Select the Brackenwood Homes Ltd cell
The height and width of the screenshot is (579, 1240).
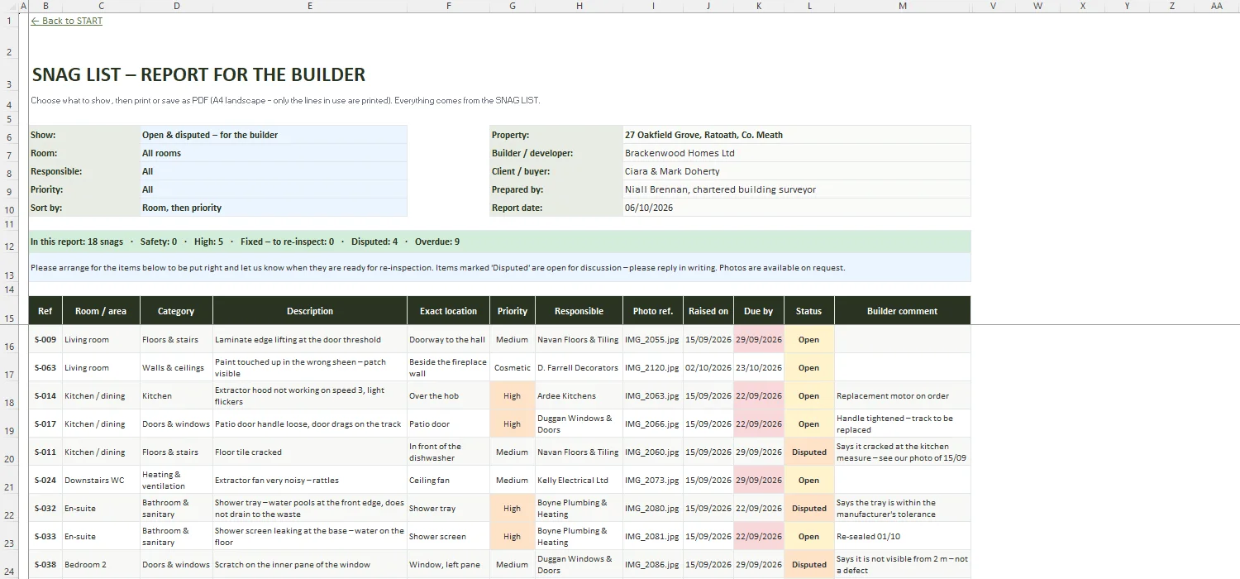(797, 153)
